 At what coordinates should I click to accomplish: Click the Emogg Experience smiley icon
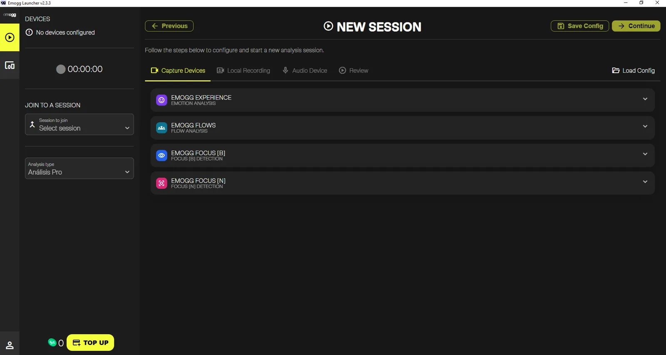(x=162, y=100)
